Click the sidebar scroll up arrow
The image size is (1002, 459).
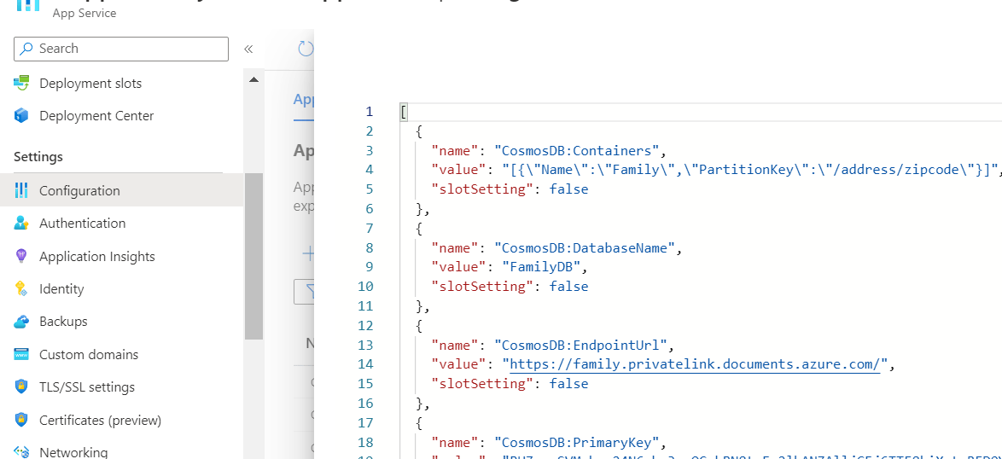pyautogui.click(x=253, y=80)
